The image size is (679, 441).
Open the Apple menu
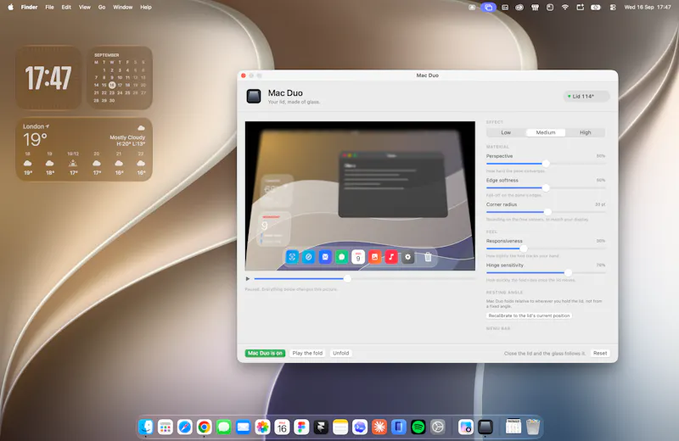pos(10,7)
